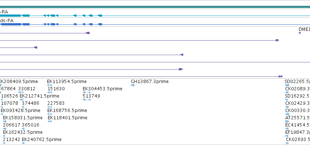Viewport: 310px width, 145px height.
Task: Click the 213242 label
Action: tap(11, 140)
